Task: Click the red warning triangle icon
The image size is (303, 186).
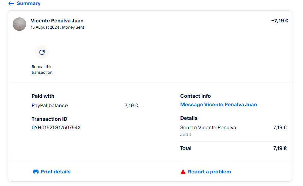Action: click(x=183, y=172)
